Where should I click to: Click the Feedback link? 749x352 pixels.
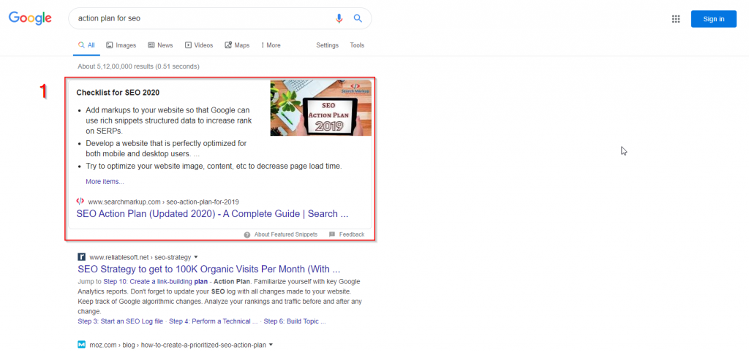352,234
